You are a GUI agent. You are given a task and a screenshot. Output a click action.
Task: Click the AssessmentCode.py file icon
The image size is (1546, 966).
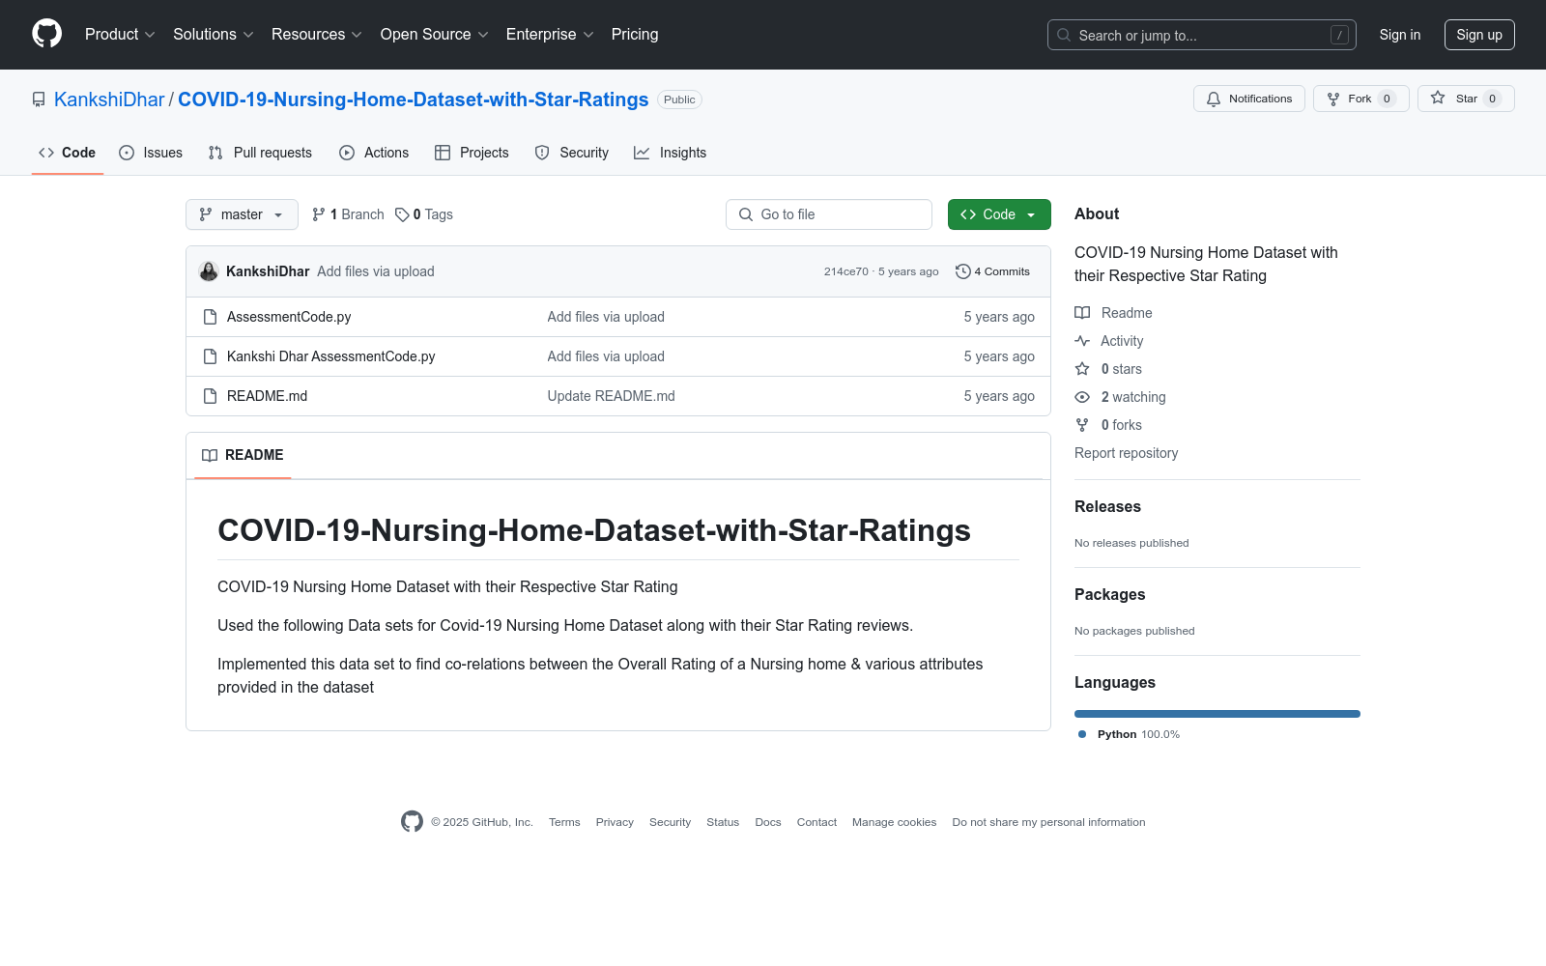coord(210,317)
